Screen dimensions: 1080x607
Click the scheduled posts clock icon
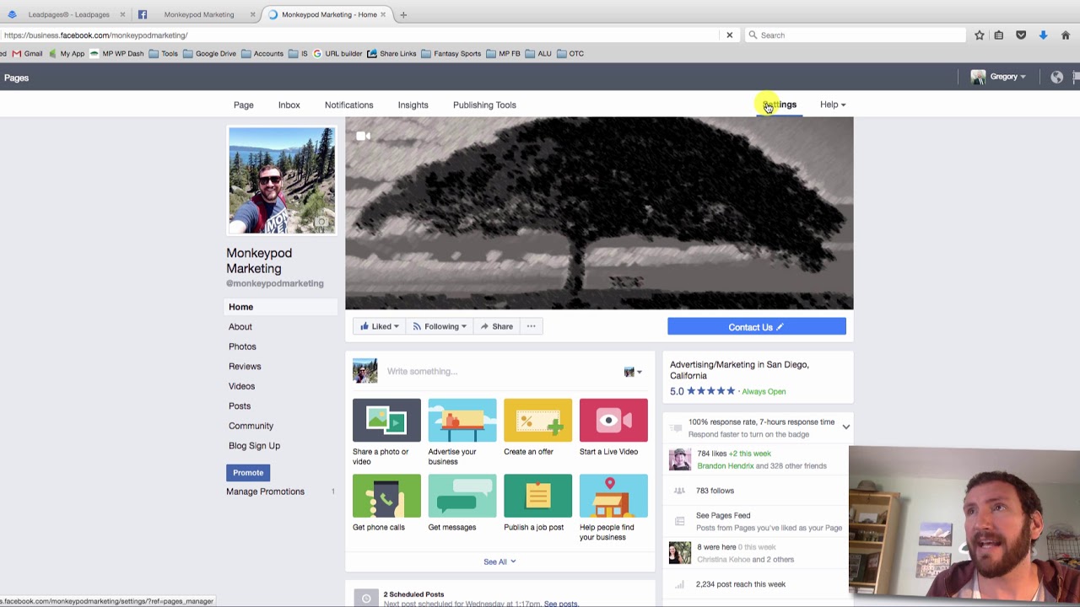coord(366,599)
